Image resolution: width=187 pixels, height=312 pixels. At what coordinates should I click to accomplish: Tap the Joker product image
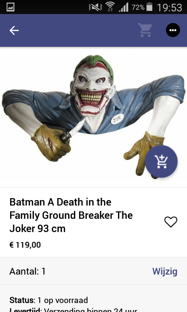click(93, 117)
